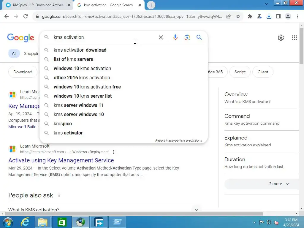Launch Internet Explorer from taskbar

tap(26, 222)
